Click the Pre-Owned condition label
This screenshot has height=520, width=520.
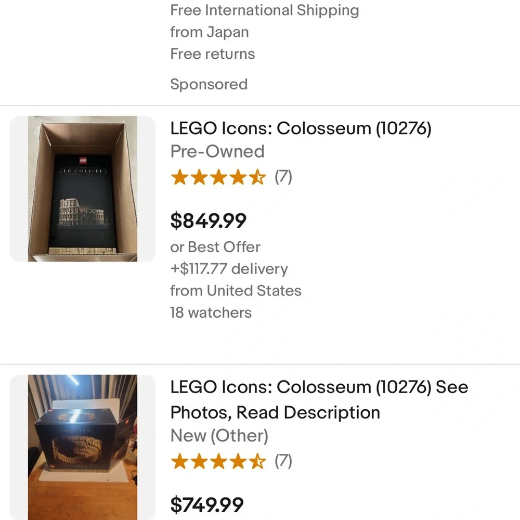pyautogui.click(x=217, y=151)
